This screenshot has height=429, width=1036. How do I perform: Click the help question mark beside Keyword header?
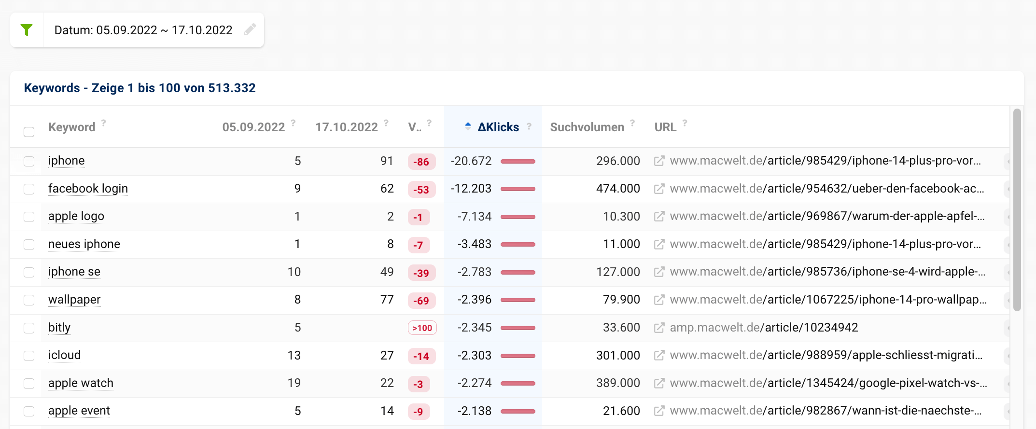click(x=103, y=123)
